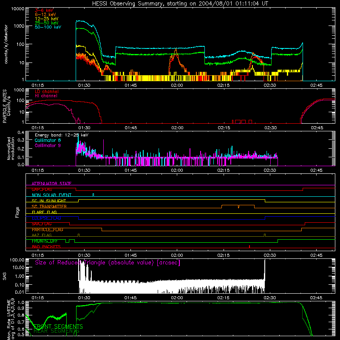
Task: Select the SC_IN_SUNLIGHT flag label
Action: pos(49,201)
